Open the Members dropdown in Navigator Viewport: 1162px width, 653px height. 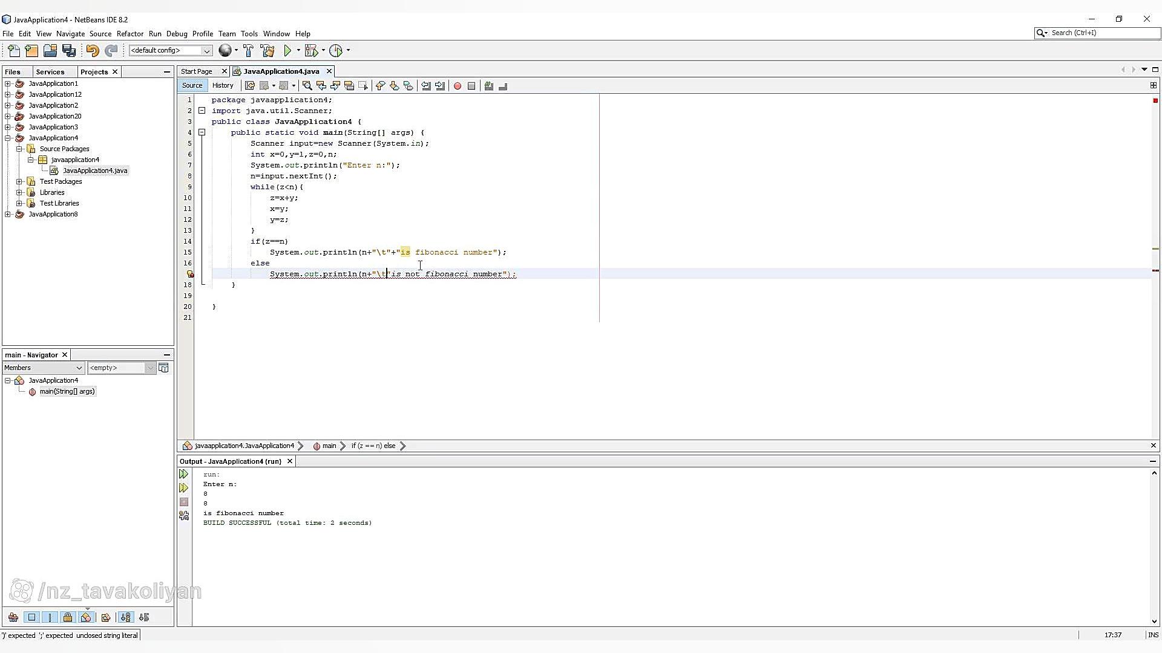coord(43,368)
